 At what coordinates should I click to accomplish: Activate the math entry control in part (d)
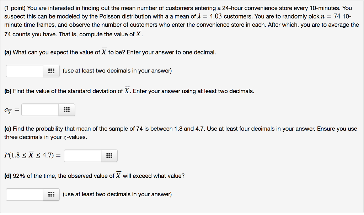51,194
